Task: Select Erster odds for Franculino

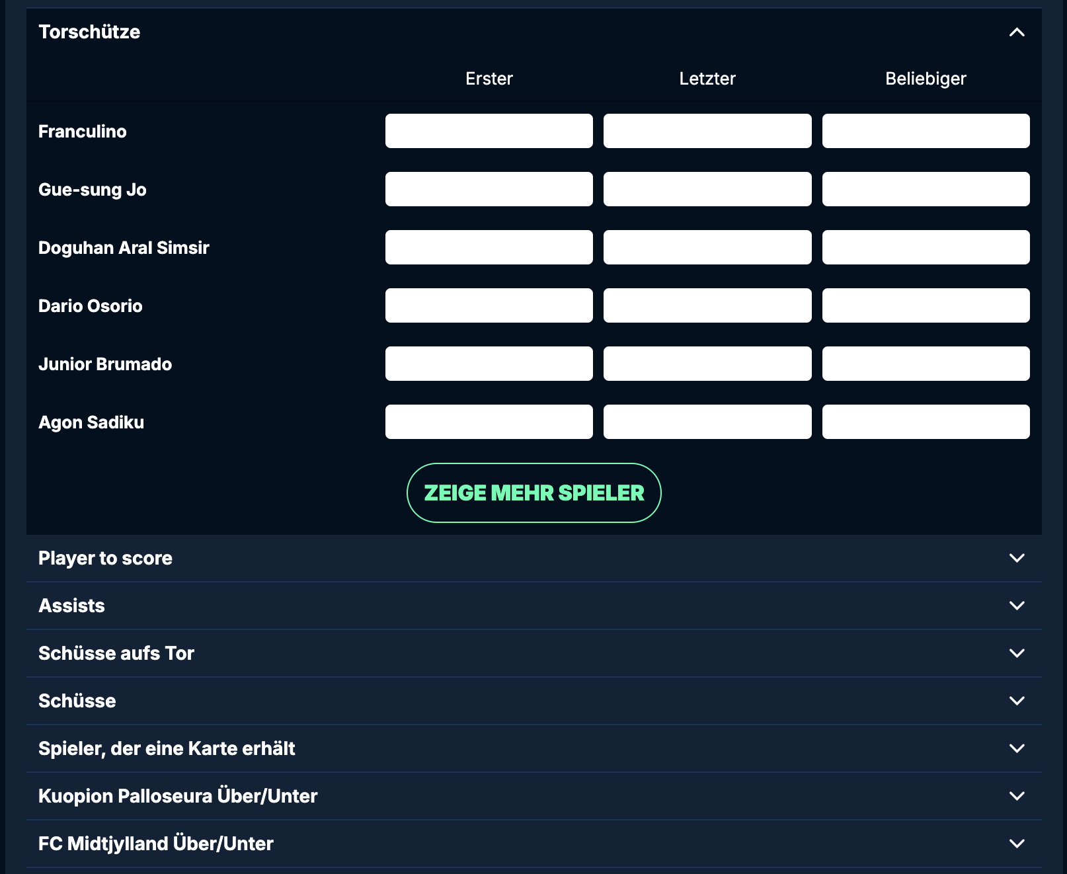Action: click(x=489, y=131)
